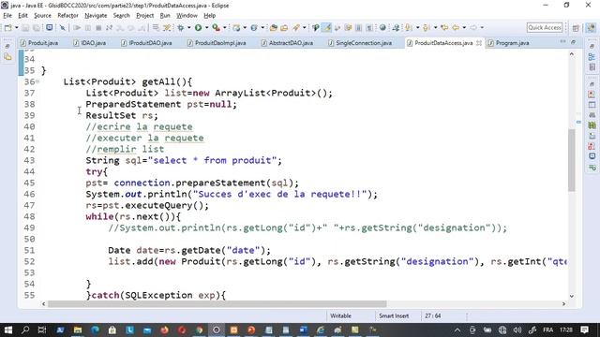This screenshot has height=337, width=600.
Task: Click the Debug (bug) toolbar icon
Action: [x=181, y=28]
